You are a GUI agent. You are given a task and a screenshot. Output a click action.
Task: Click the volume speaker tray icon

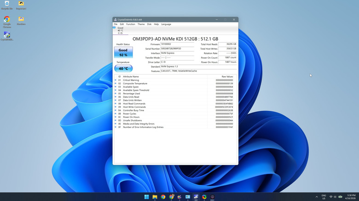pyautogui.click(x=335, y=197)
